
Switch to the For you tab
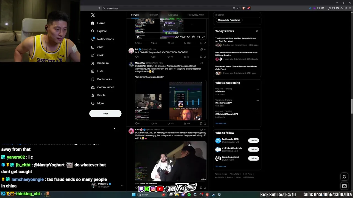tap(135, 15)
